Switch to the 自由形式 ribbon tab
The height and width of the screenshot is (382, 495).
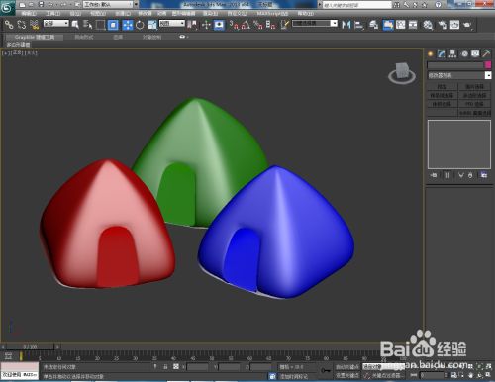(84, 37)
